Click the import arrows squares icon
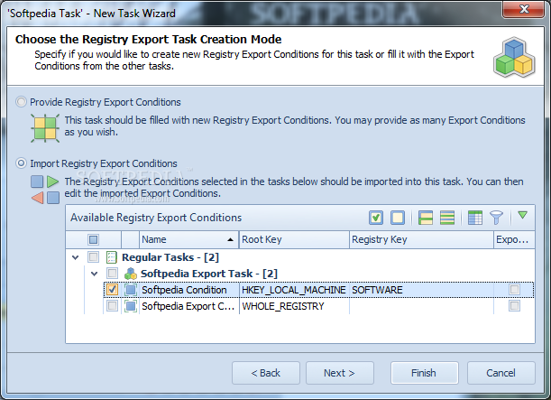Image resolution: width=551 pixels, height=400 pixels. pos(45,190)
